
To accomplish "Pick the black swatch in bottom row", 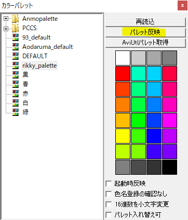I will tap(169, 167).
